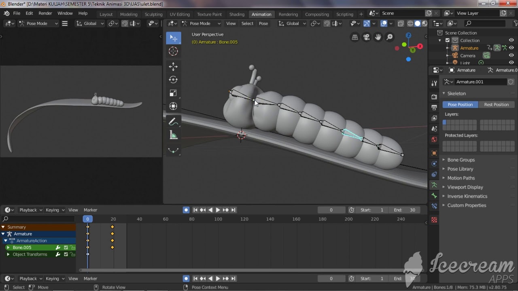This screenshot has width=518, height=291.
Task: Click the frame 0 playhead marker
Action: pyautogui.click(x=87, y=219)
